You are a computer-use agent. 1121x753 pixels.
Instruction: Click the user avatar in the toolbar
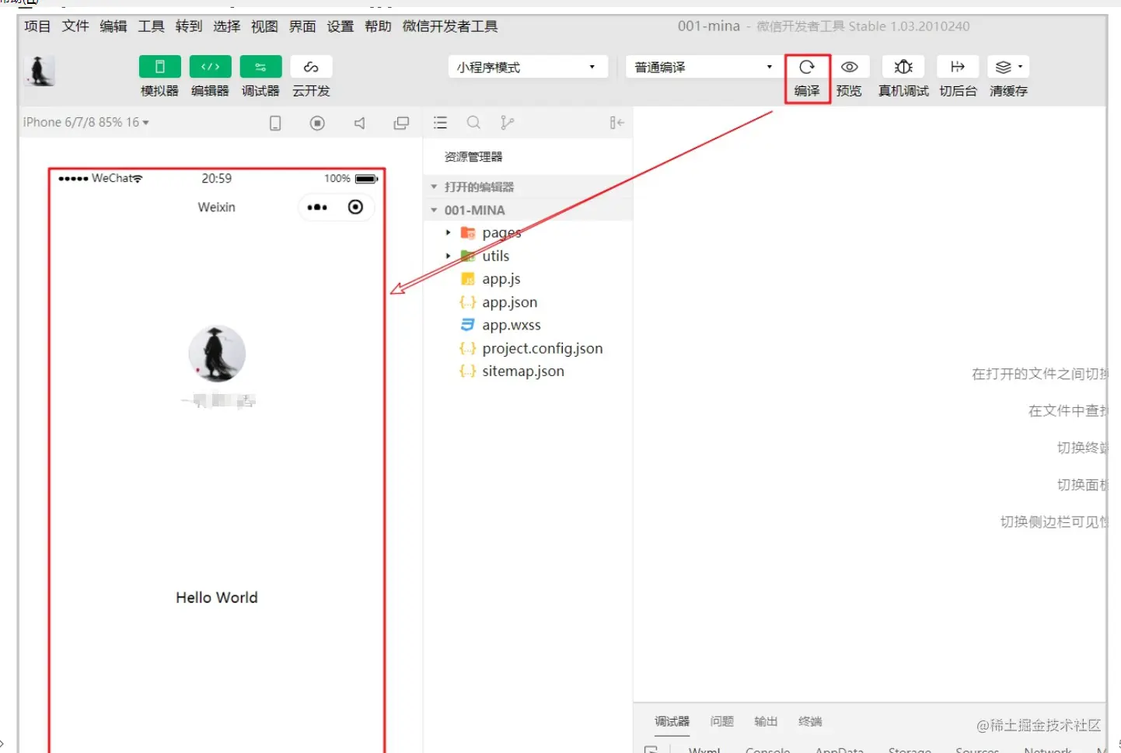(x=40, y=71)
